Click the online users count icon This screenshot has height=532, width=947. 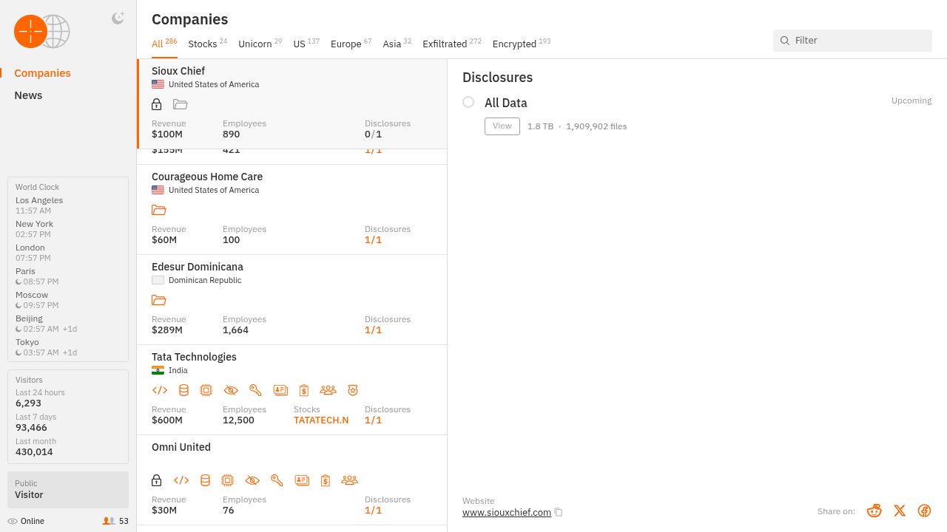click(109, 521)
